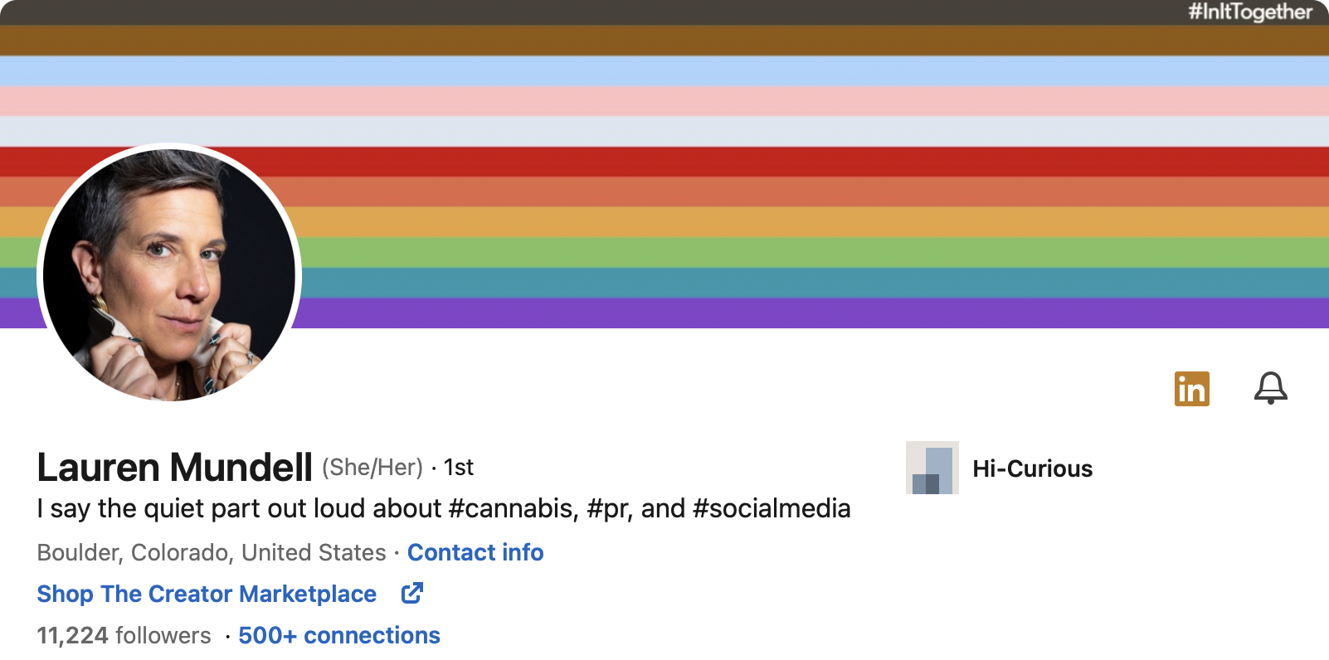Viewport: 1329px width, 660px height.
Task: Click the #cannabis hashtag in the headline
Action: coord(513,508)
